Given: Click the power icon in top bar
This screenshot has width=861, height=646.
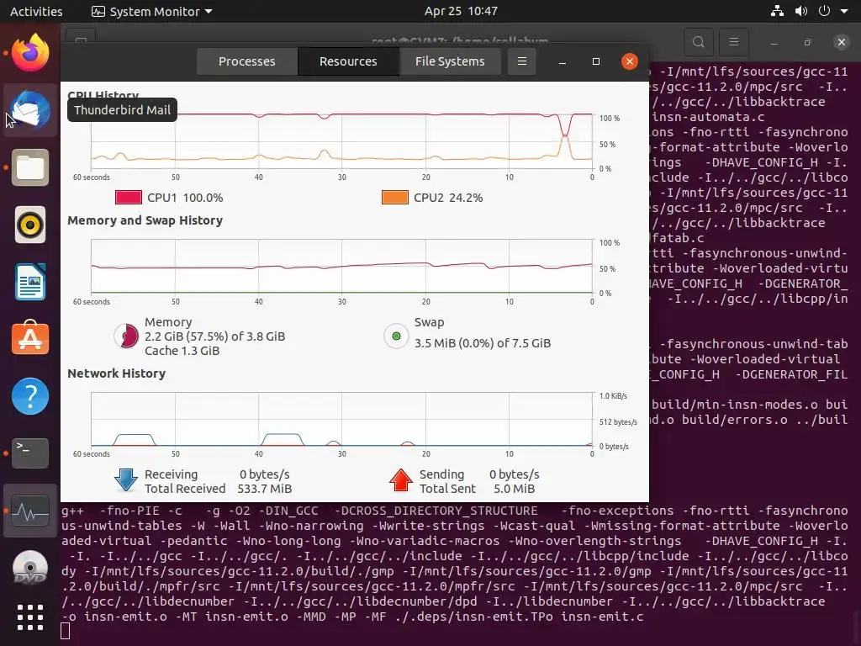Looking at the screenshot, I should click(824, 11).
